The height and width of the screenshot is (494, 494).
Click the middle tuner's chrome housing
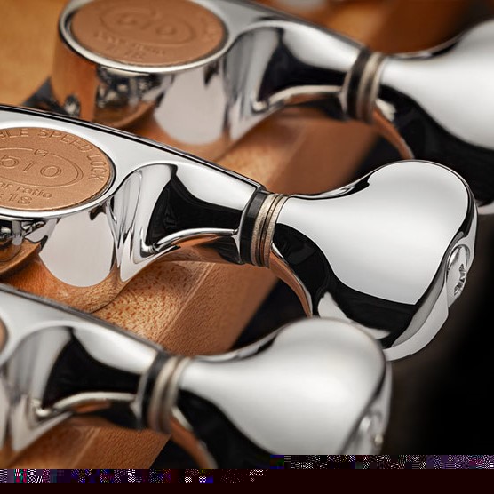click(x=126, y=202)
